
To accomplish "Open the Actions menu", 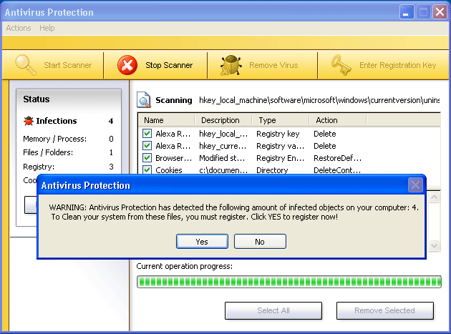I will coord(19,28).
